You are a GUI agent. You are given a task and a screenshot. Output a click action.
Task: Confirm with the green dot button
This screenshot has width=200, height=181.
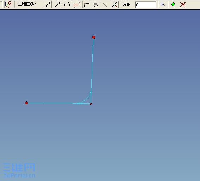[x=173, y=4]
